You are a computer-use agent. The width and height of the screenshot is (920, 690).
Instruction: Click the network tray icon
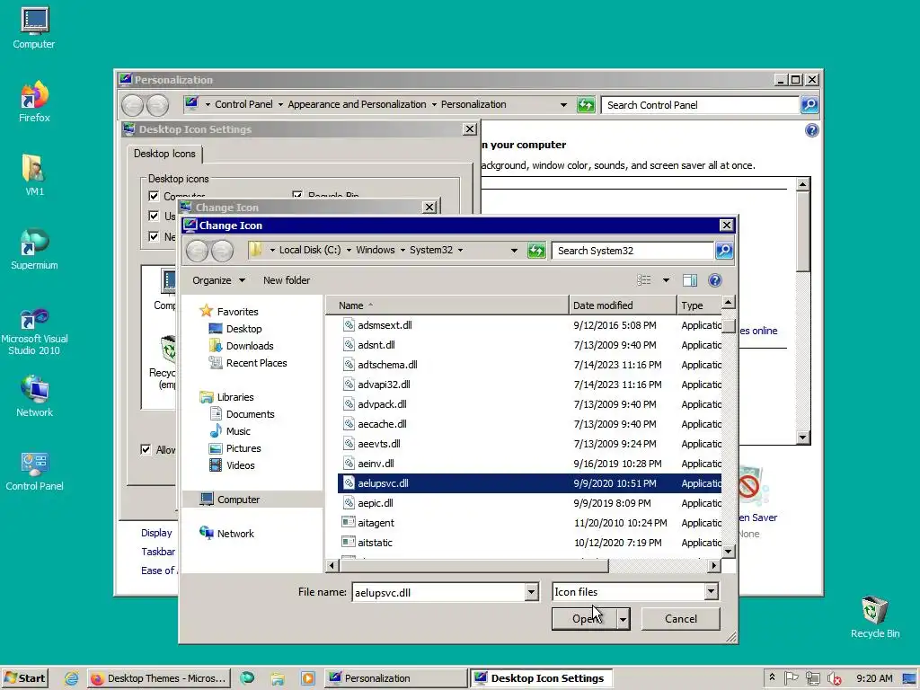coord(812,678)
